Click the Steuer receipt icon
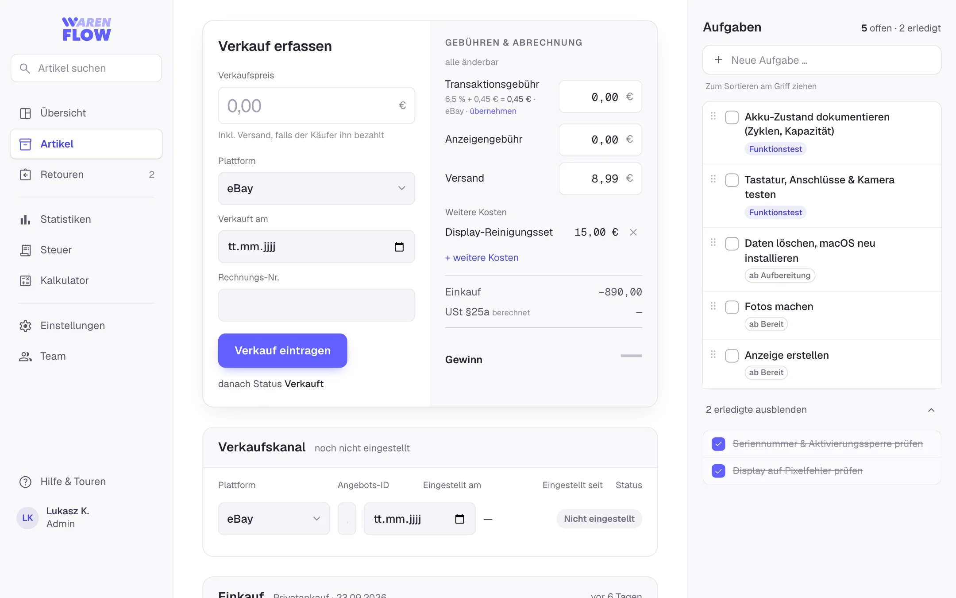This screenshot has height=598, width=956. [25, 250]
